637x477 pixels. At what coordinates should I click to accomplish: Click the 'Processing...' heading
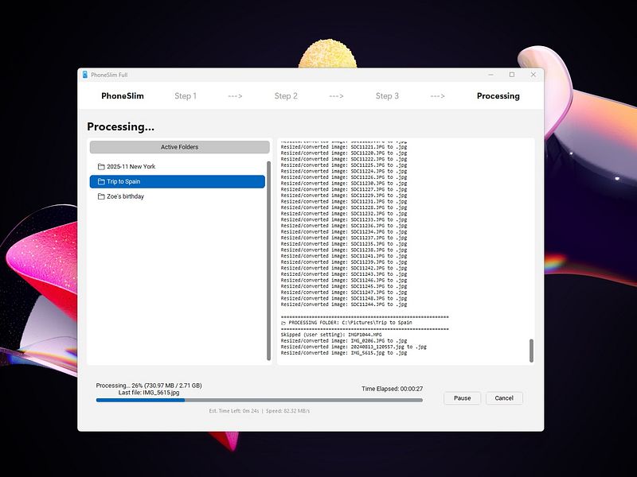(121, 127)
